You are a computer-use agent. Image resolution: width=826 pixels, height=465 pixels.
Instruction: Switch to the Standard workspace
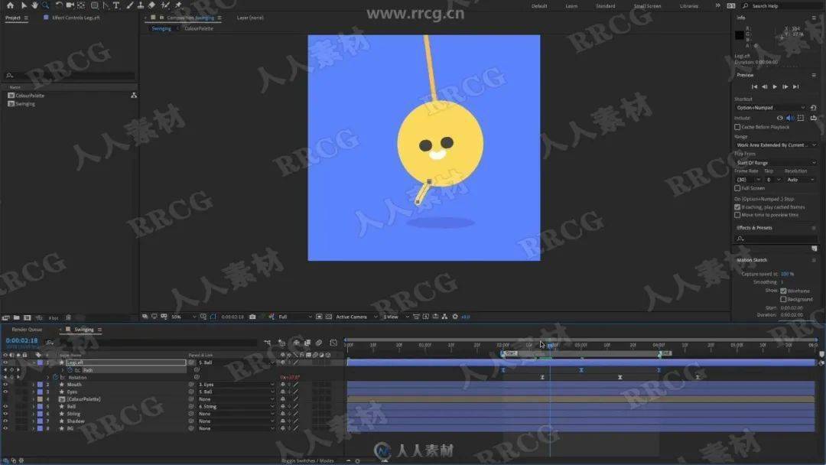click(x=605, y=6)
